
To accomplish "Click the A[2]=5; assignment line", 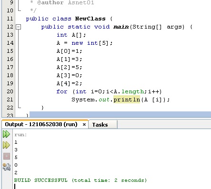I will click(x=69, y=67).
